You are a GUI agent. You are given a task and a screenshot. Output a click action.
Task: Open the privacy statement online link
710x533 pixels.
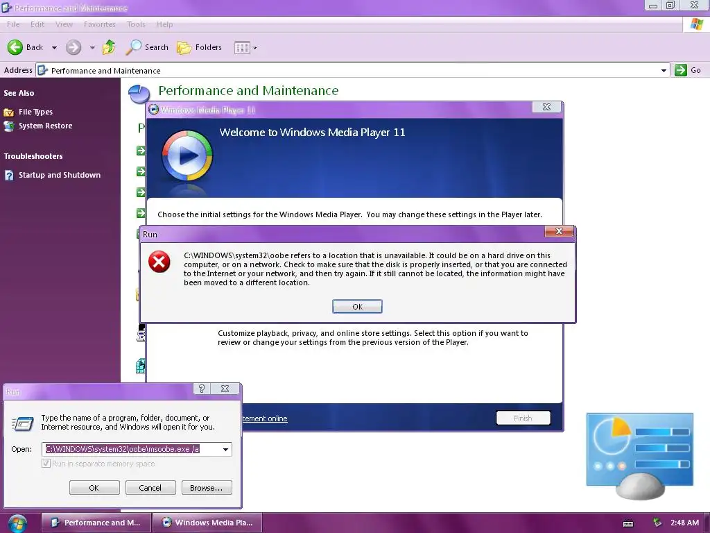click(264, 418)
